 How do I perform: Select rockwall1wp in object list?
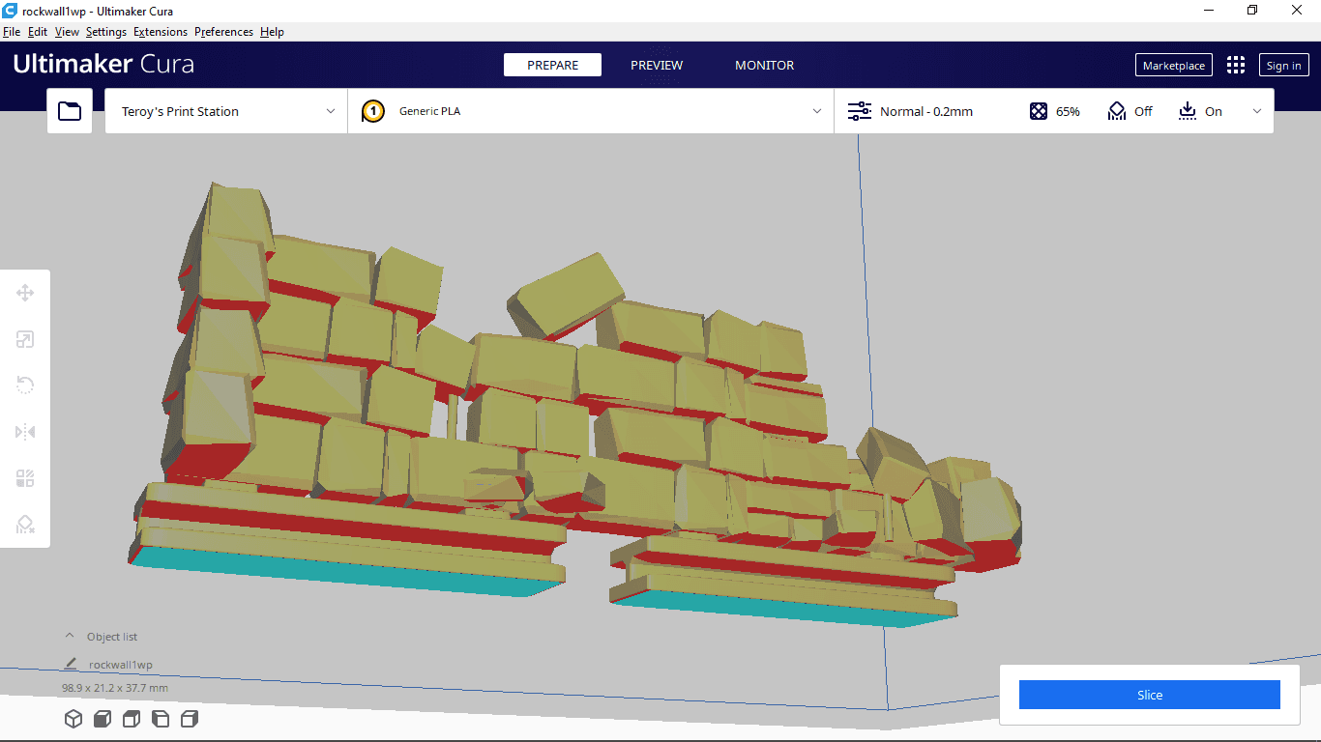[x=120, y=665]
